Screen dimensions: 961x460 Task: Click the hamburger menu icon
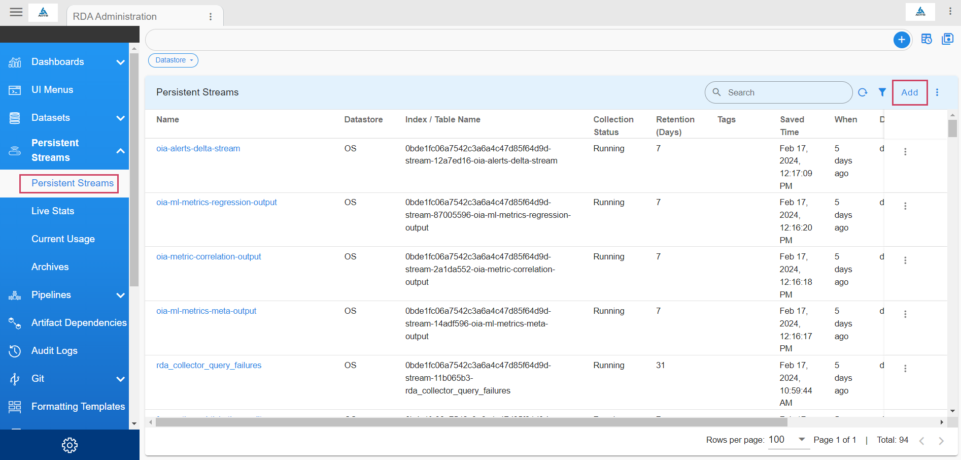[16, 12]
